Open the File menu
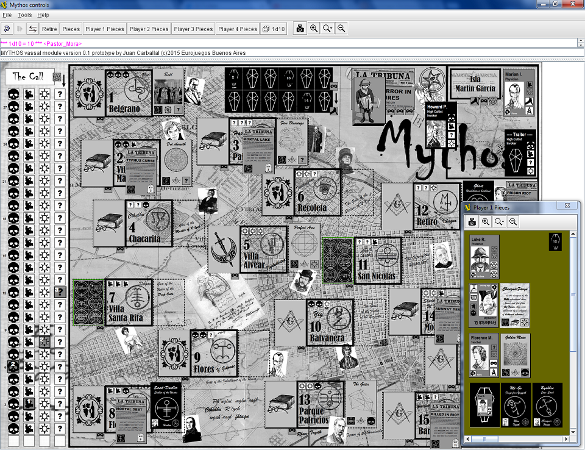This screenshot has height=450, width=585. click(x=7, y=15)
